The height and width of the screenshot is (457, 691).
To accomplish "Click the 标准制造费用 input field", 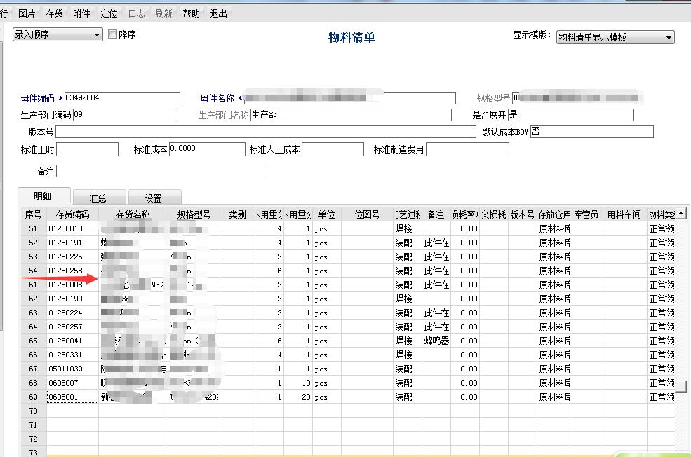I will [x=468, y=149].
